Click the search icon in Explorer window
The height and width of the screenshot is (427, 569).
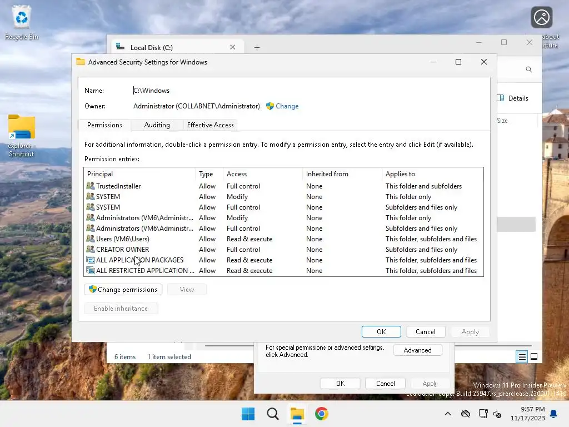pyautogui.click(x=529, y=69)
